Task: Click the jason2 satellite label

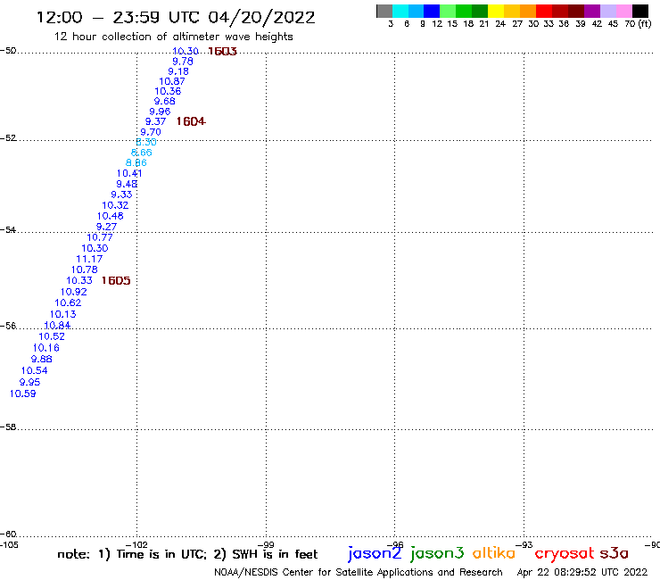Action: (x=375, y=554)
